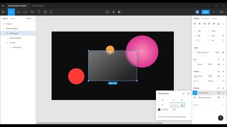The height and width of the screenshot is (127, 227).
Task: Open the Pen tool options arrow
Action: pos(35,12)
